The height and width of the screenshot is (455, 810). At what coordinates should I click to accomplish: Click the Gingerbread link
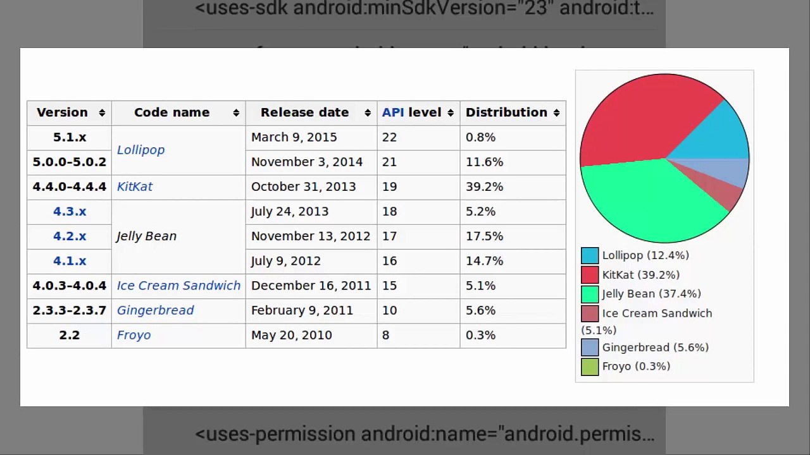155,310
